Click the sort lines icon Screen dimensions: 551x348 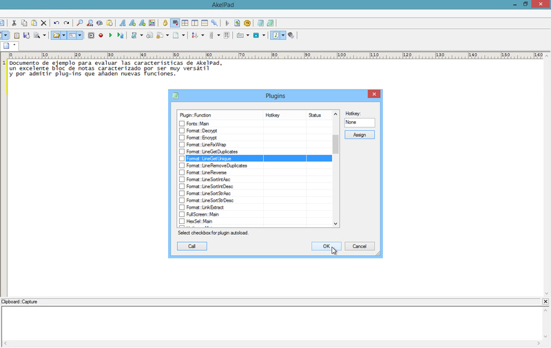point(195,36)
